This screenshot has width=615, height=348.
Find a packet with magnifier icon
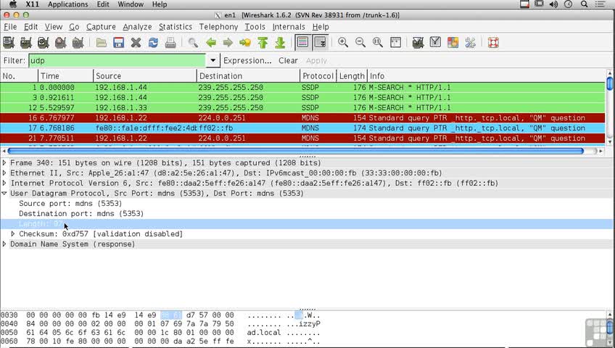(193, 42)
